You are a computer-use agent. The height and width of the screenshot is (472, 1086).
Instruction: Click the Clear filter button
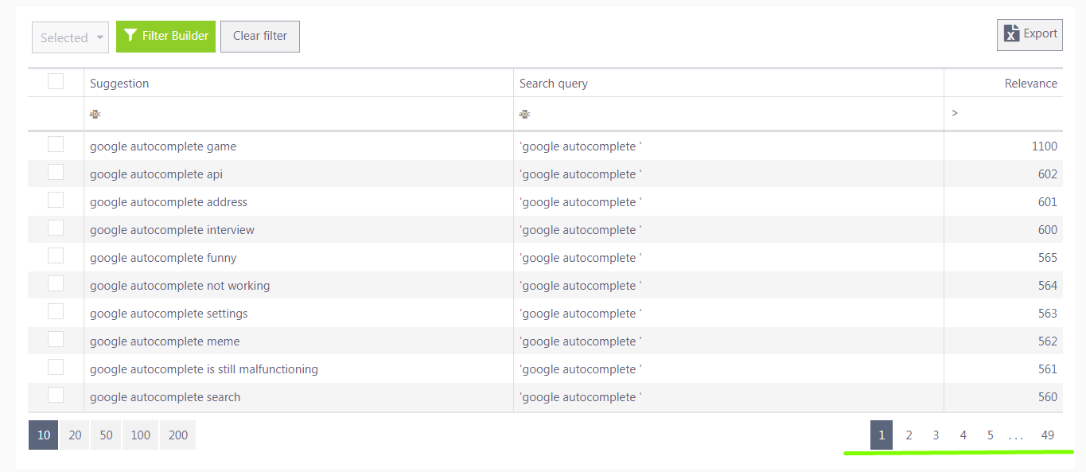click(x=260, y=37)
